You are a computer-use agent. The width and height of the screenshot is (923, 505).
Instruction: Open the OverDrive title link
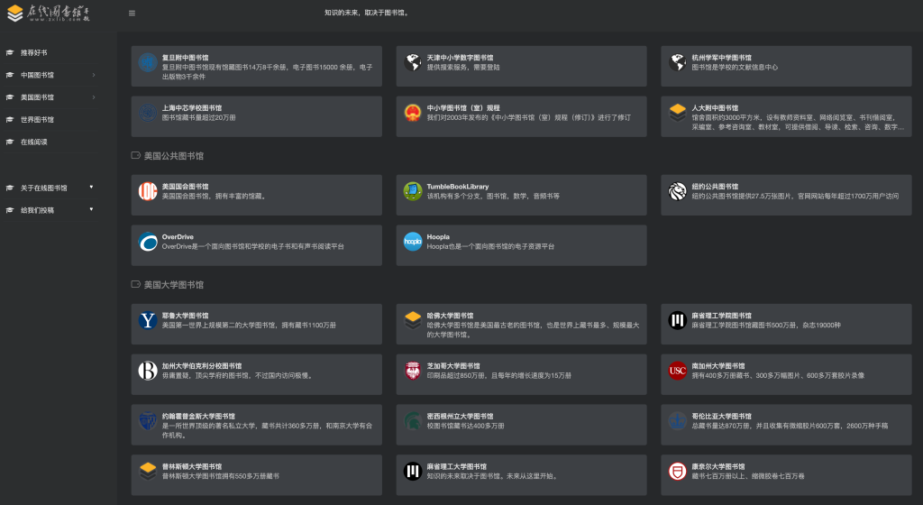click(x=178, y=236)
